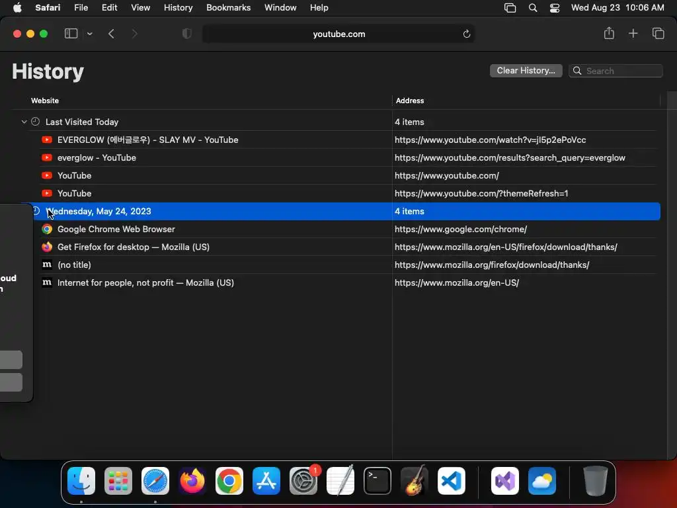Click the date and time in menu bar
Viewport: 677px width, 508px height.
(617, 8)
